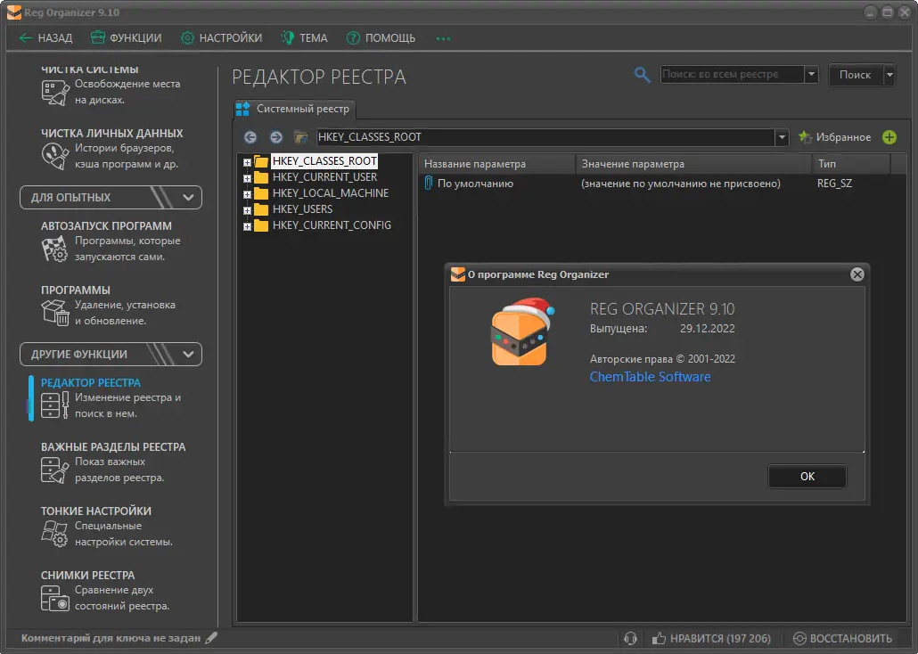918x654 pixels.
Task: Open the Поиск button dropdown arrow
Action: pos(889,74)
